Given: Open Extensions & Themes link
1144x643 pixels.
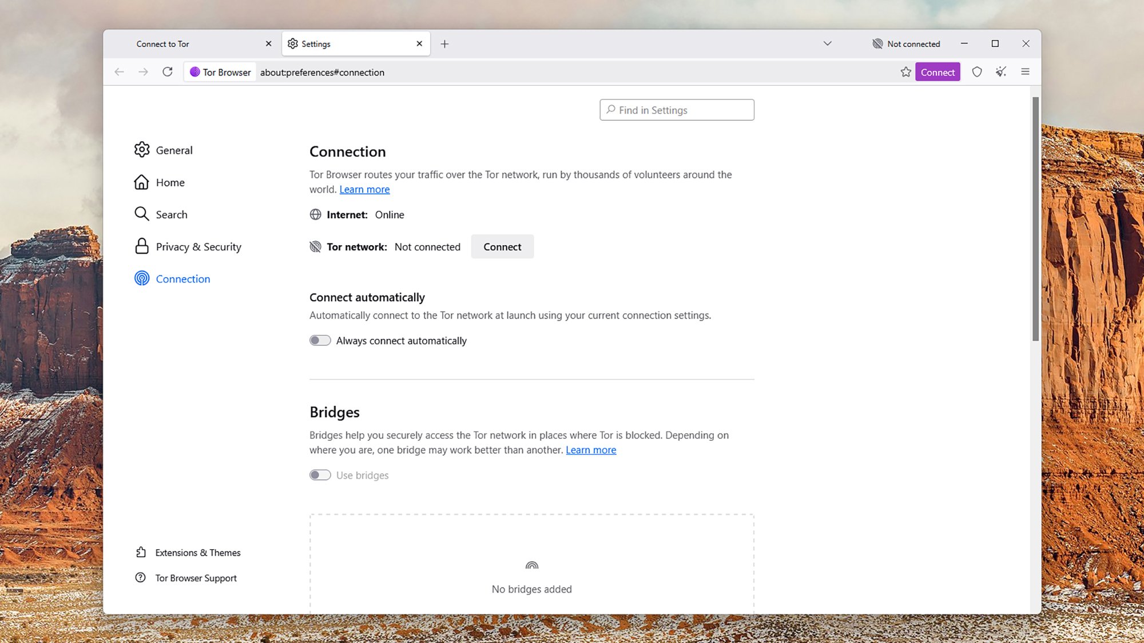Looking at the screenshot, I should tap(198, 553).
